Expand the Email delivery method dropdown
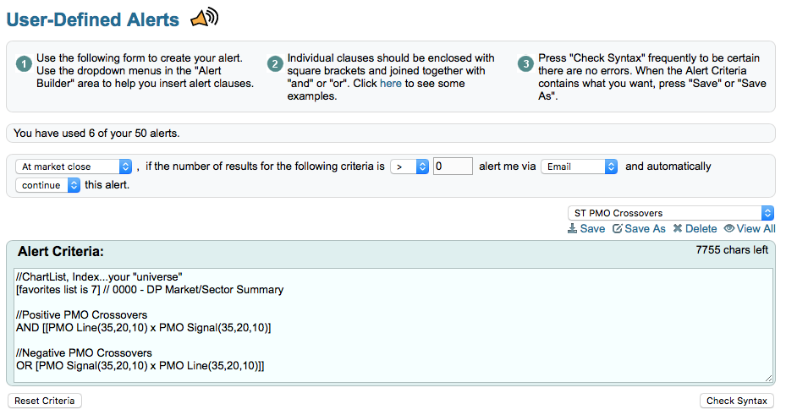The image size is (786, 415). click(x=579, y=167)
